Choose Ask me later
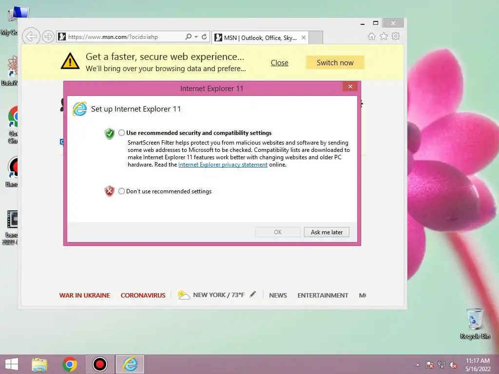Viewport: 499px width, 374px height. 326,232
